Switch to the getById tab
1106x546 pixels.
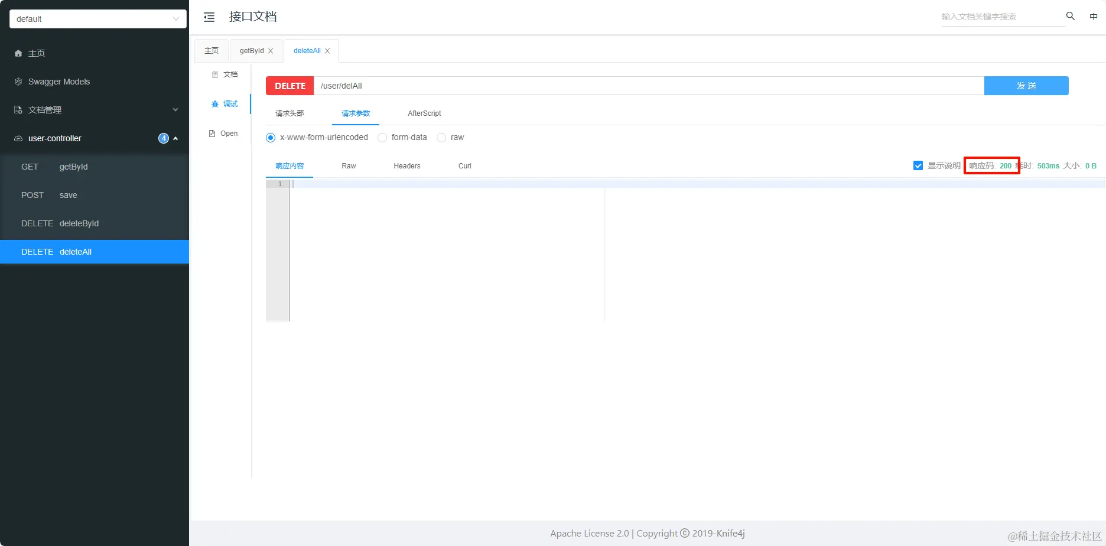point(252,51)
